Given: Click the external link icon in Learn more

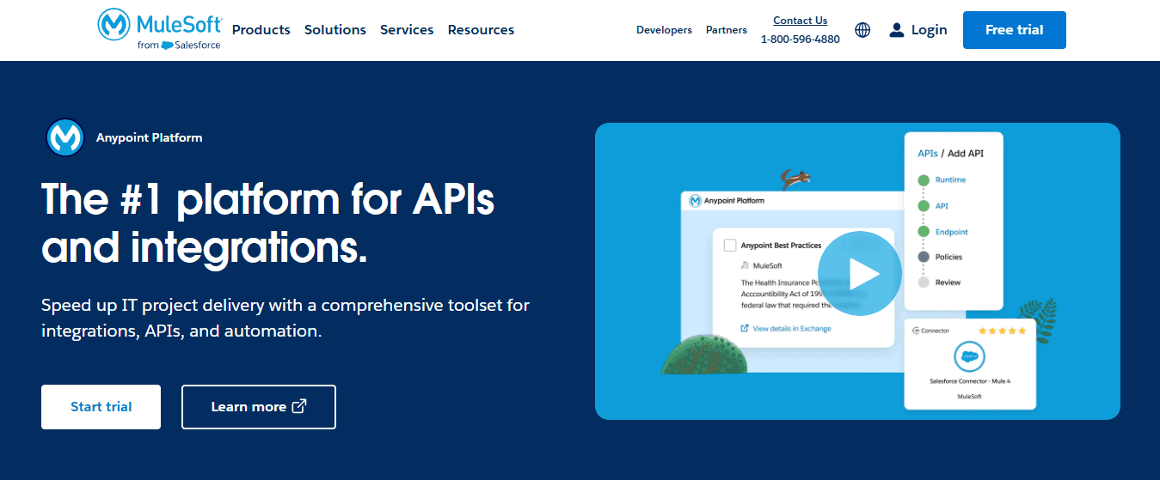Looking at the screenshot, I should click(x=299, y=406).
